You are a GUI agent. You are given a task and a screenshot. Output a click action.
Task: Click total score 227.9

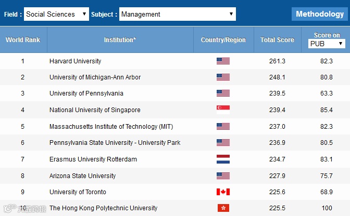click(277, 176)
